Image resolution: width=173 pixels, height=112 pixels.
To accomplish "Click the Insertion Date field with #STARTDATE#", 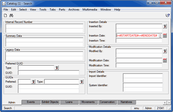I will click(x=137, y=36).
